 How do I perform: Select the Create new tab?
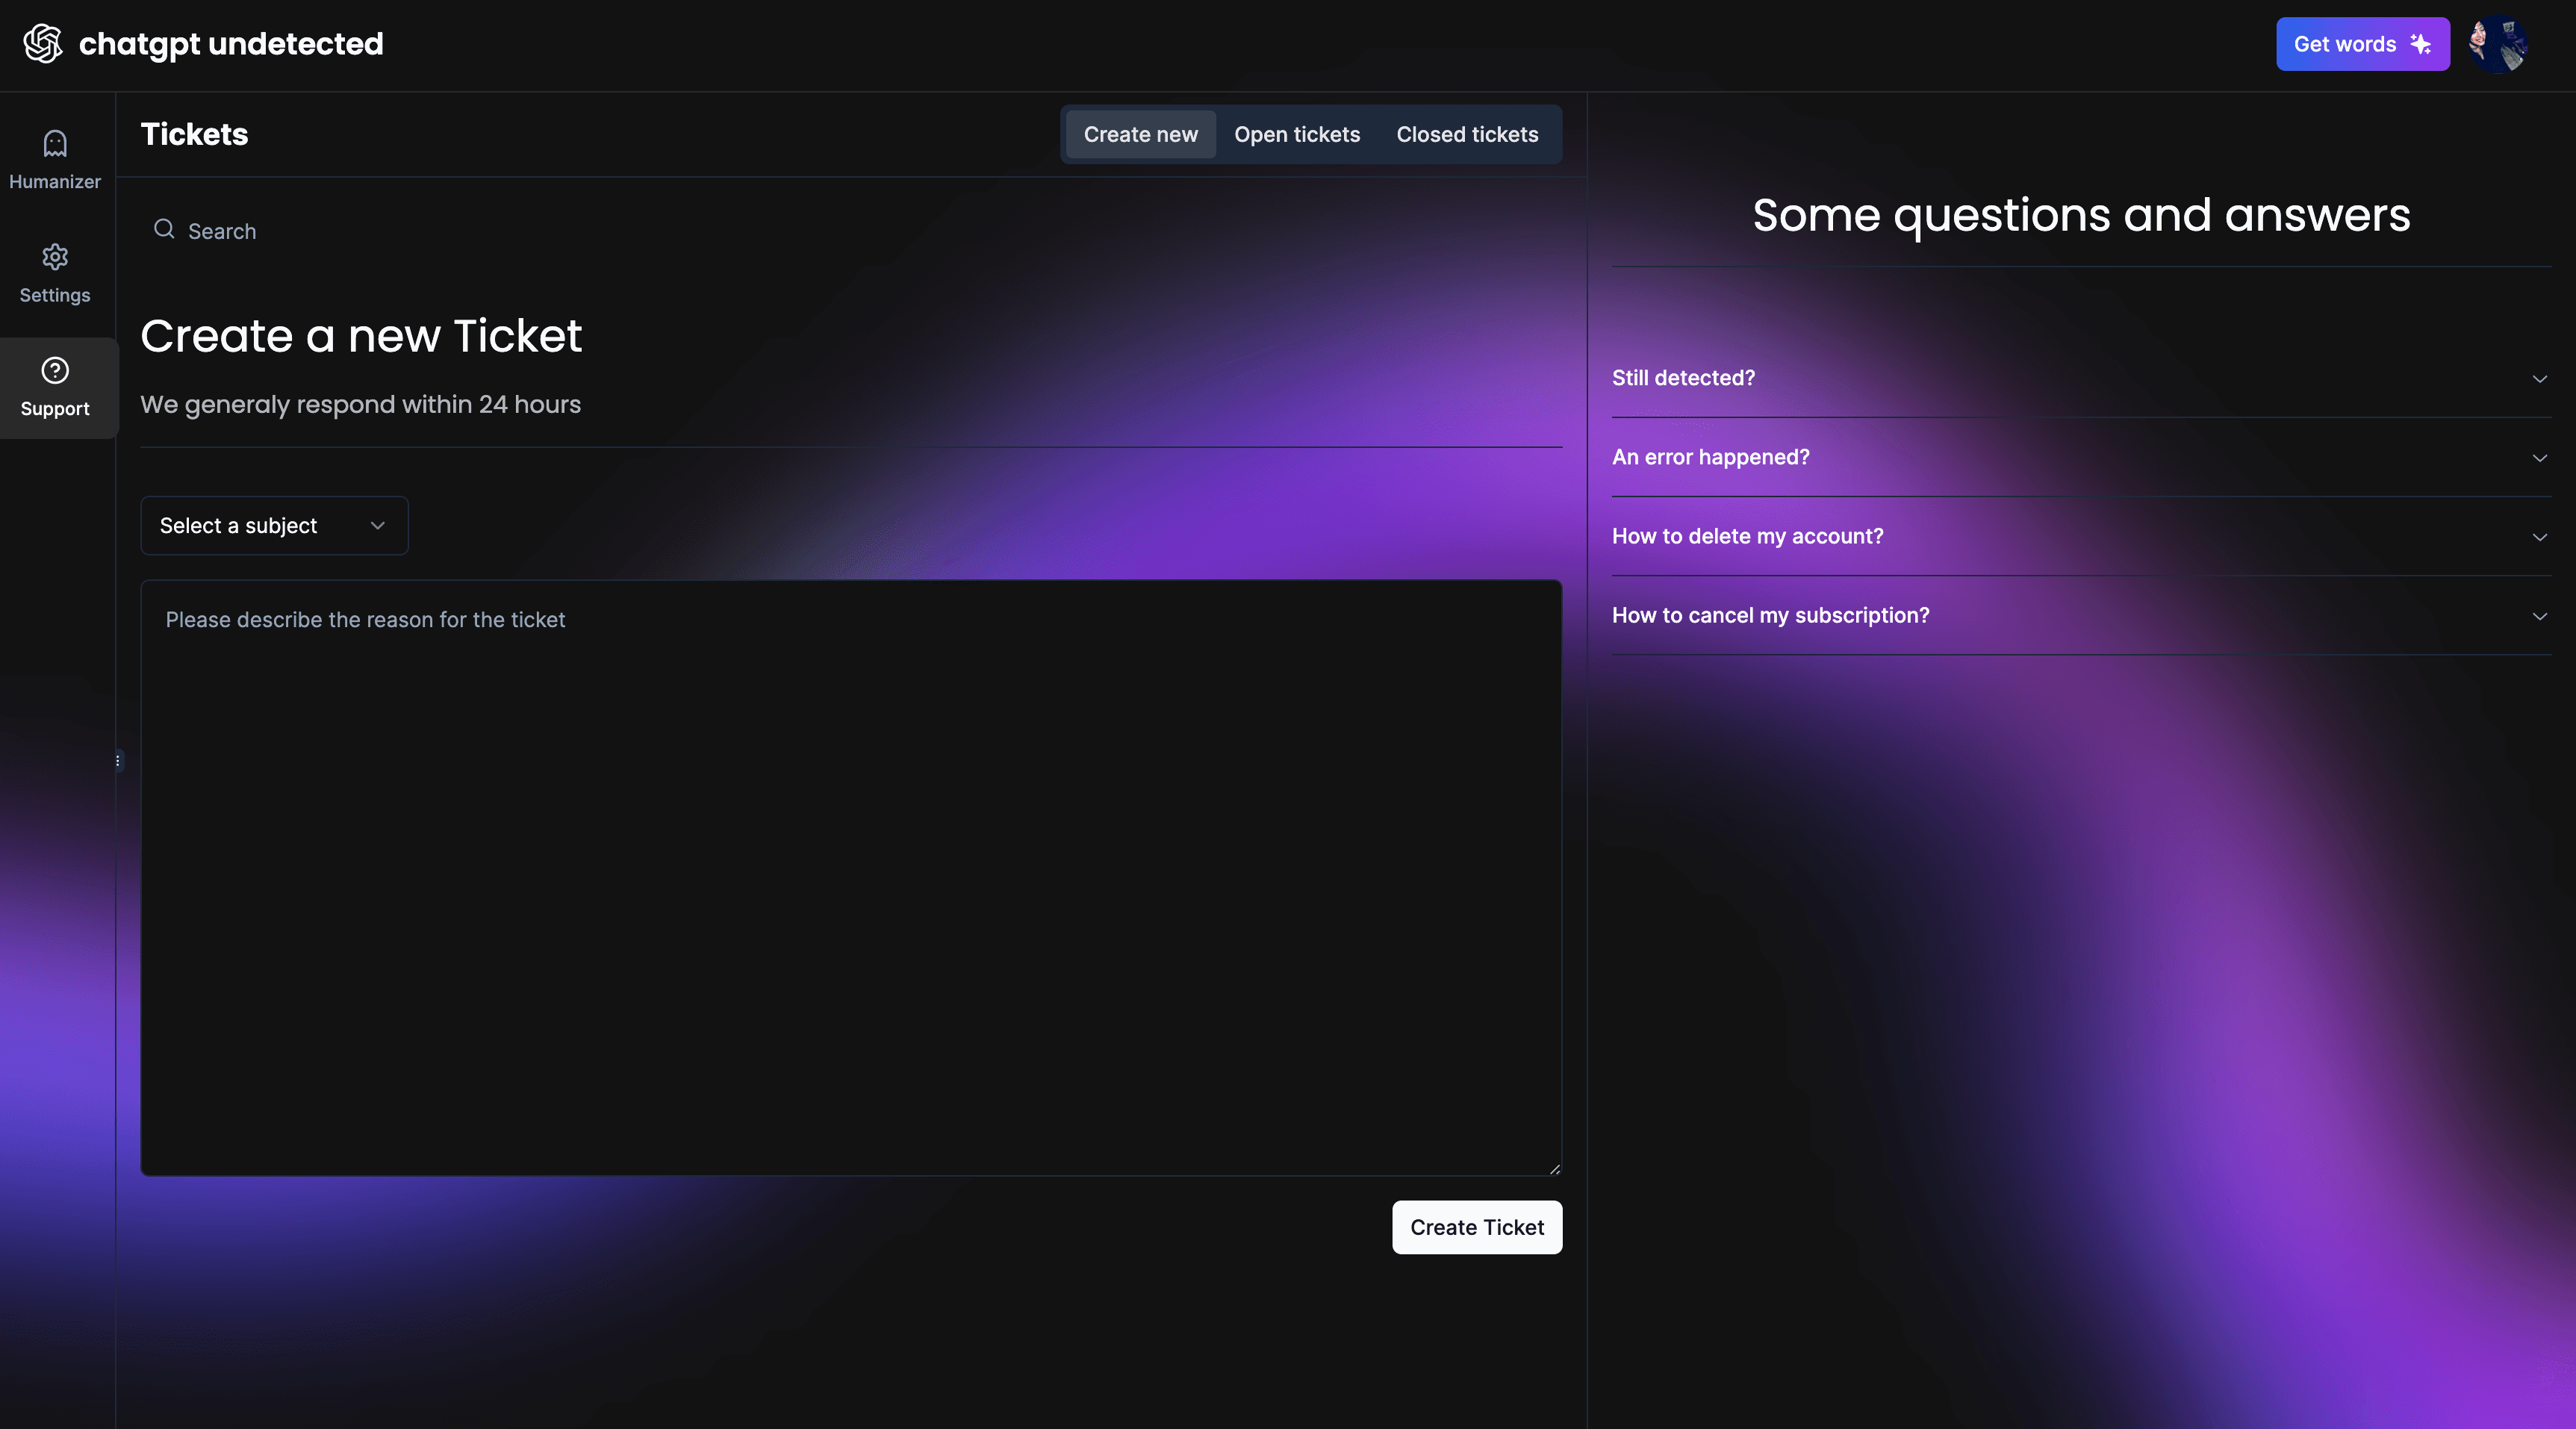point(1140,134)
